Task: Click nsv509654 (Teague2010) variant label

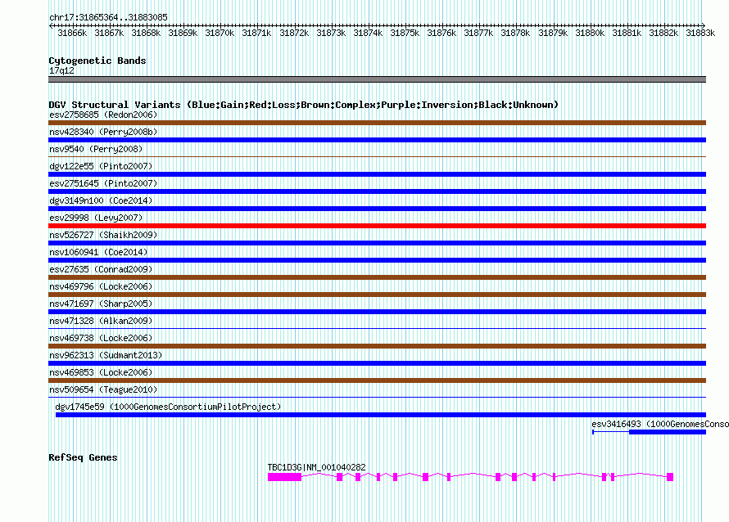Action: 103,389
